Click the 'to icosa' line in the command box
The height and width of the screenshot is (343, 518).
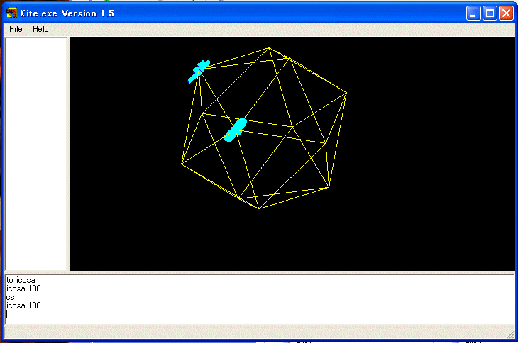[21, 280]
